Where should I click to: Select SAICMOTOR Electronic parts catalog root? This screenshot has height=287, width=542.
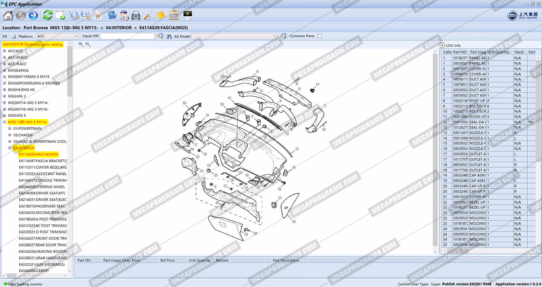coord(33,44)
